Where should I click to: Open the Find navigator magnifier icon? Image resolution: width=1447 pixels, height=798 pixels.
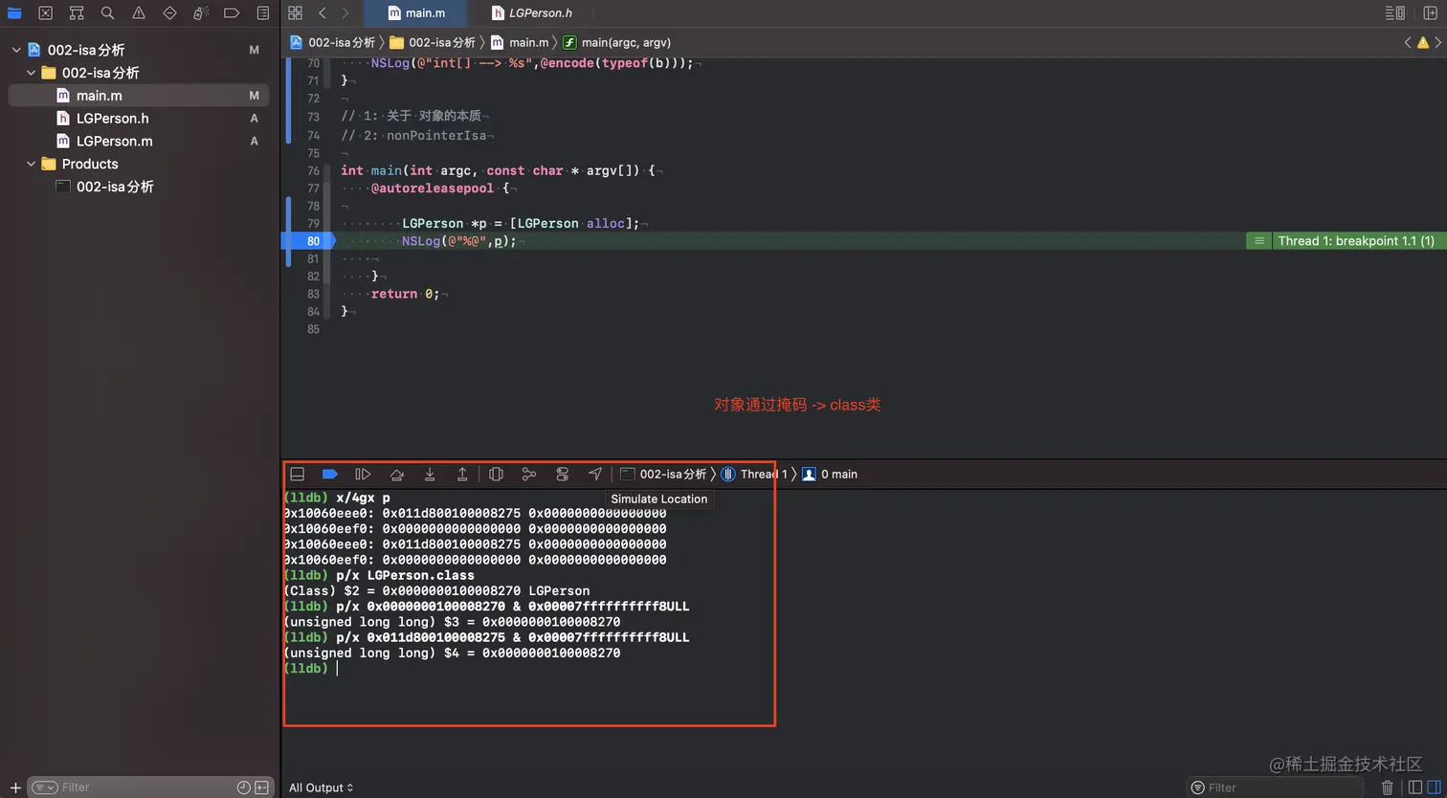107,13
